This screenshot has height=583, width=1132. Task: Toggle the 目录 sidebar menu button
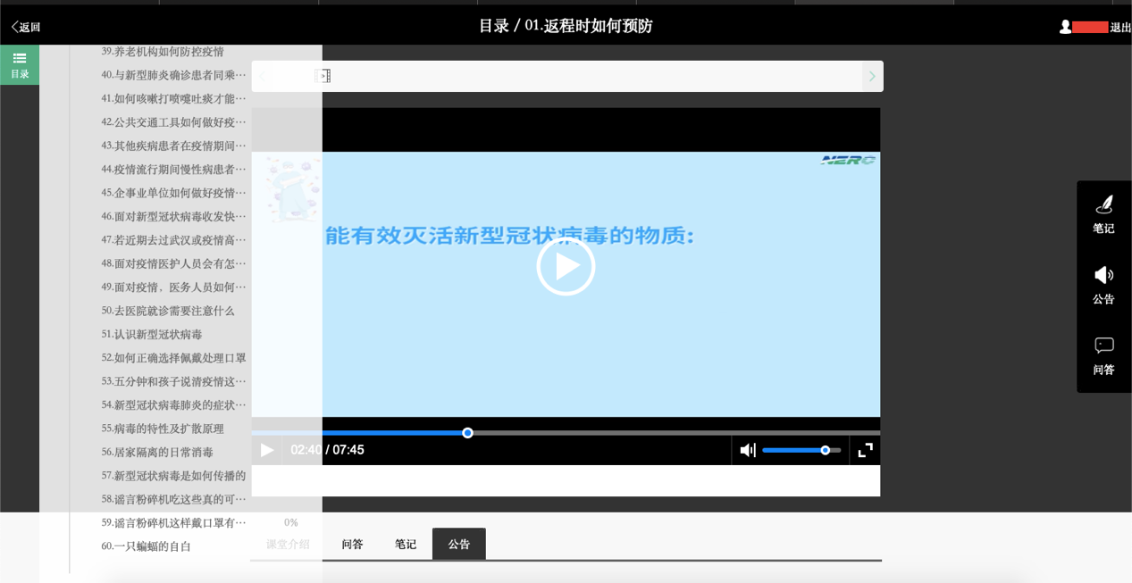pos(20,65)
